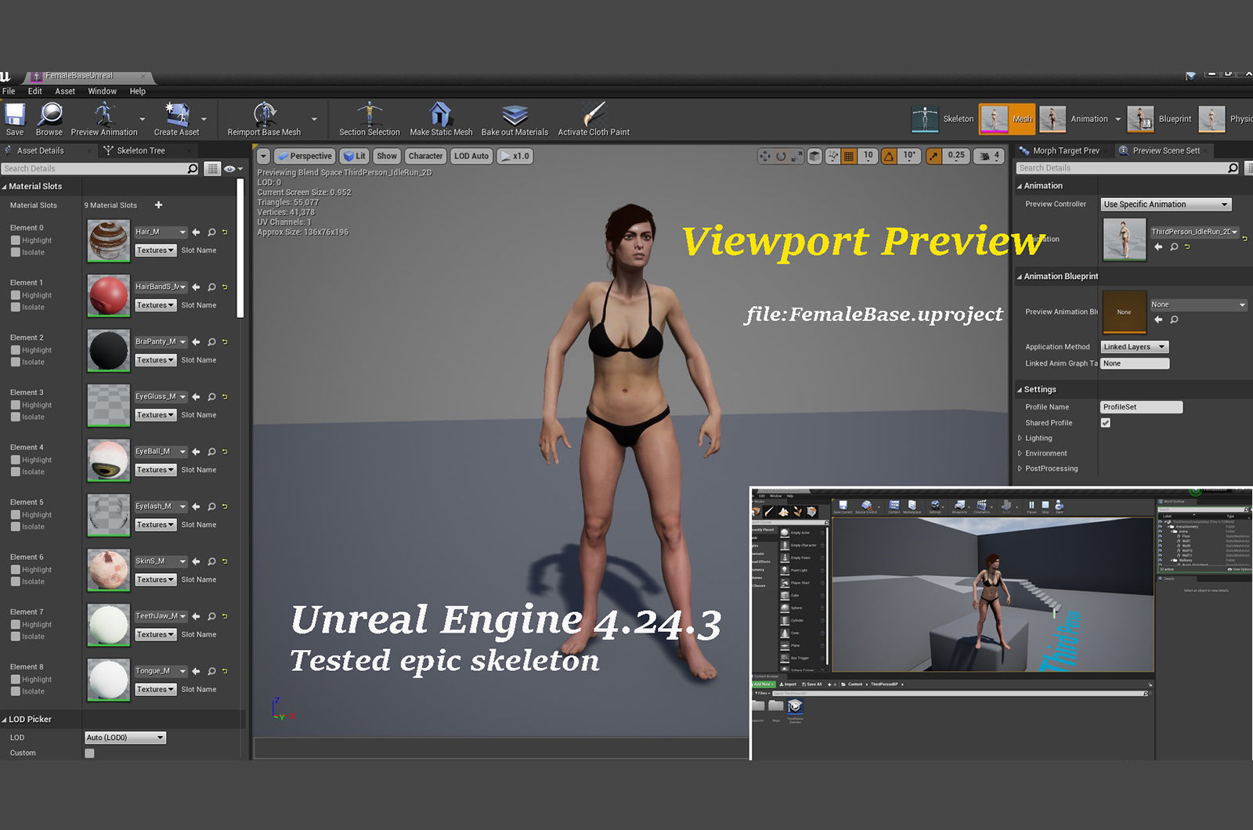Click rotate gizmo icon in viewport toolbar
The height and width of the screenshot is (830, 1253).
click(781, 156)
